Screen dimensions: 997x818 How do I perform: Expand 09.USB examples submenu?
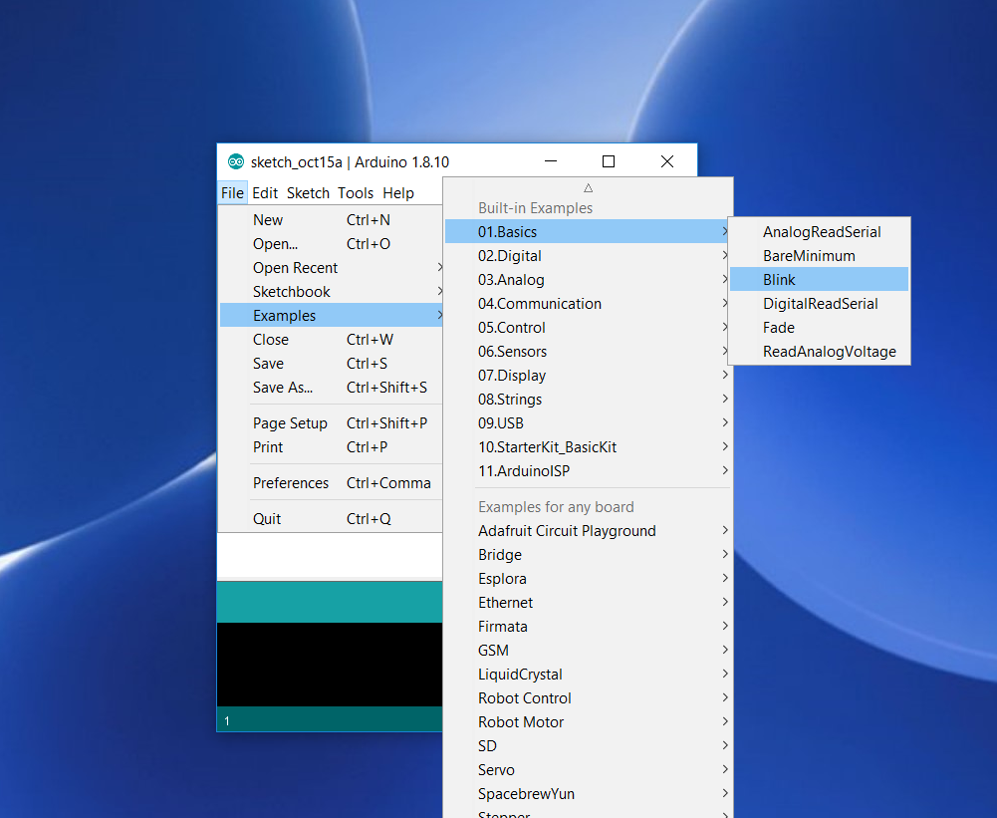588,423
